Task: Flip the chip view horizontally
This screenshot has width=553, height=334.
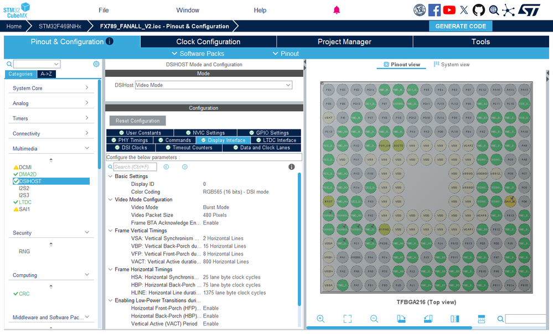Action: [454, 319]
